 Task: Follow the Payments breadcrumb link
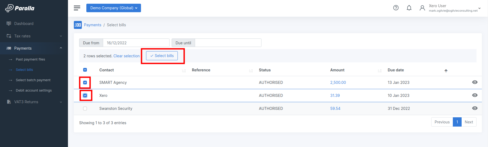coord(92,25)
